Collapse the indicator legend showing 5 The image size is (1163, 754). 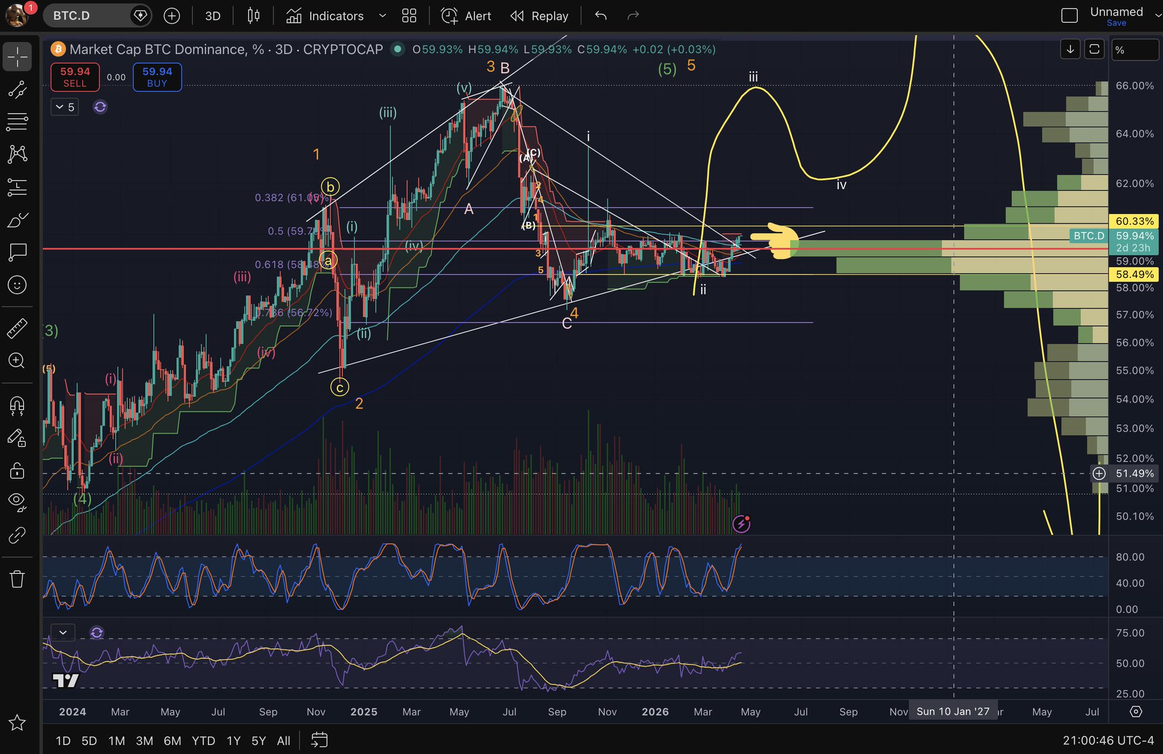click(x=65, y=107)
